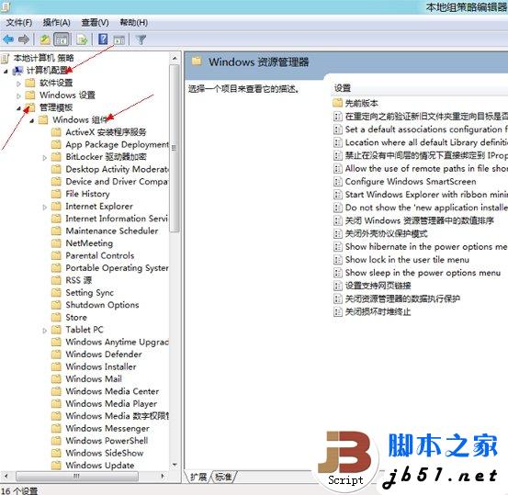The height and width of the screenshot is (495, 508).
Task: Select Windows SideShow tree item
Action: pyautogui.click(x=105, y=453)
